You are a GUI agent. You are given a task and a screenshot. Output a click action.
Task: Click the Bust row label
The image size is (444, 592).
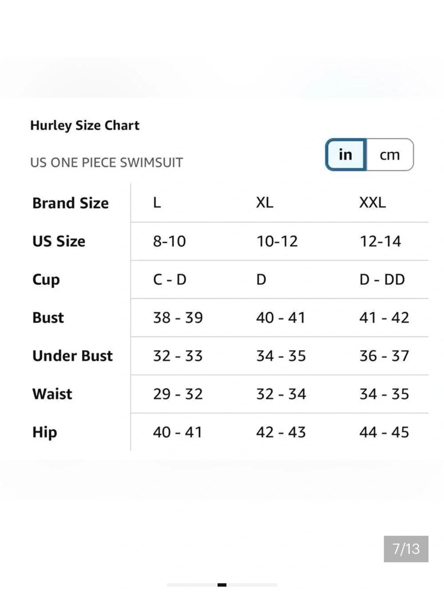(x=48, y=318)
